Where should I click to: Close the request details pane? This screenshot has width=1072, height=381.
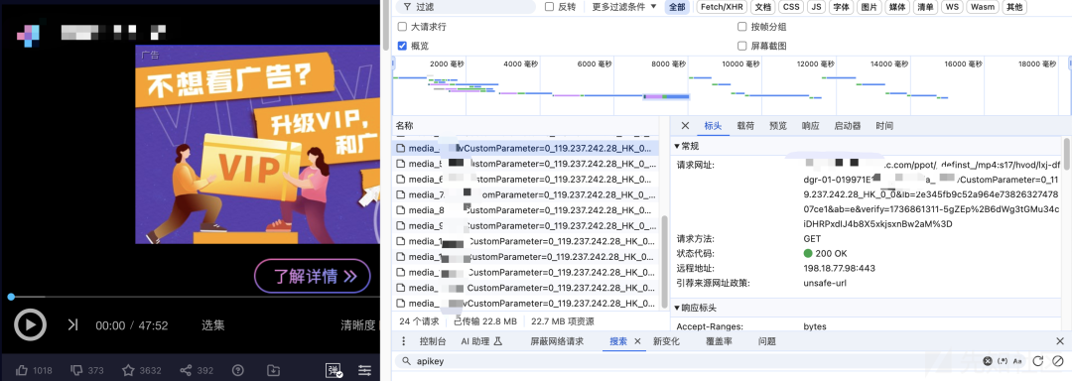coord(685,126)
